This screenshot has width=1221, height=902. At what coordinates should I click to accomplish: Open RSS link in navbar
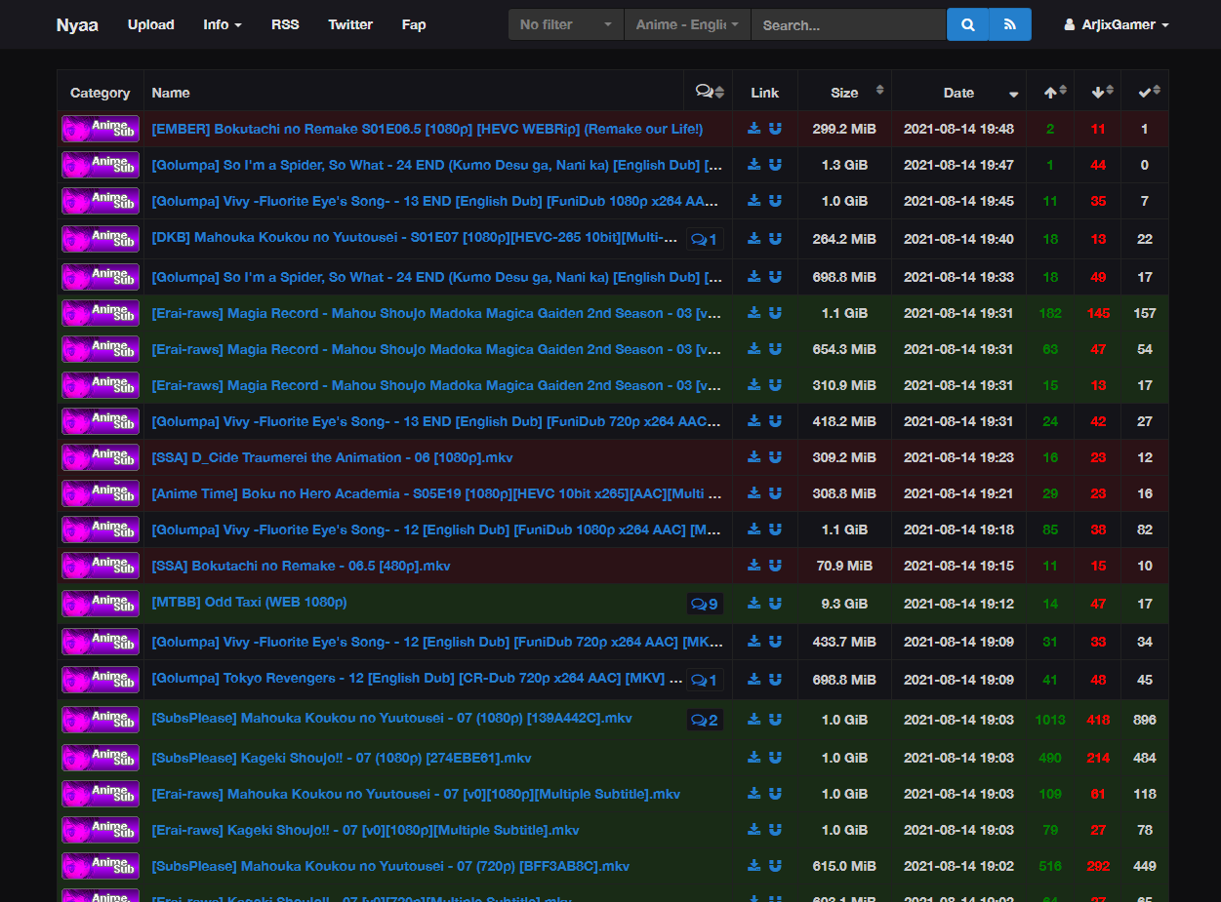(285, 24)
